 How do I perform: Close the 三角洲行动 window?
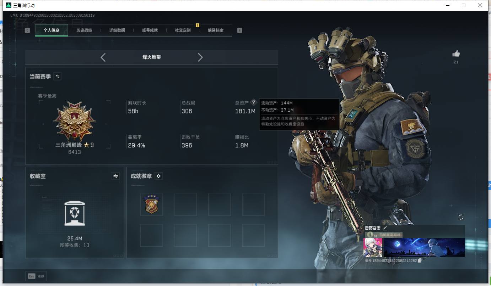pyautogui.click(x=480, y=5)
